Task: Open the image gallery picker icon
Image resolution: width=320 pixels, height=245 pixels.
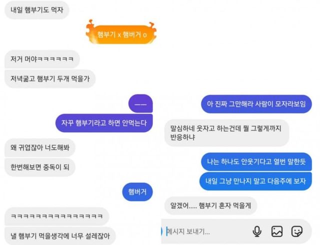Action: 277,231
